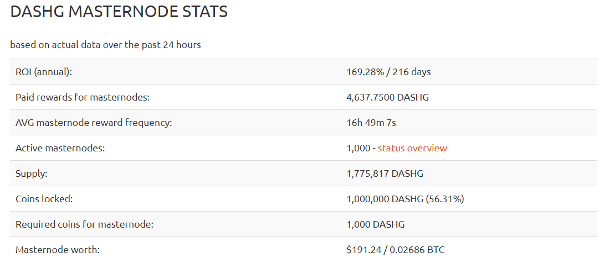Screen dimensions: 604x263
Task: Click 'AVG masternode reward frequency:' label
Action: 94,123
